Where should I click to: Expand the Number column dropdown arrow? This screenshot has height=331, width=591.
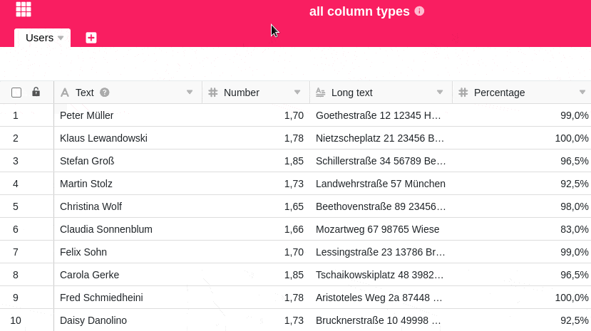click(297, 93)
